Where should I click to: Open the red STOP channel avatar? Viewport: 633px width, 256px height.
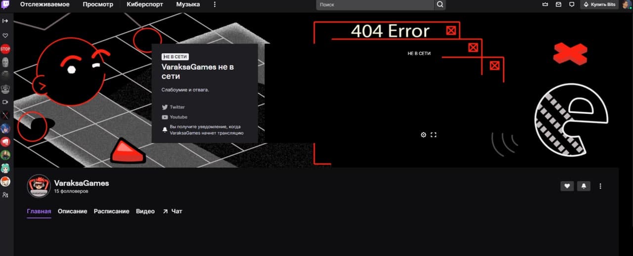(5, 49)
